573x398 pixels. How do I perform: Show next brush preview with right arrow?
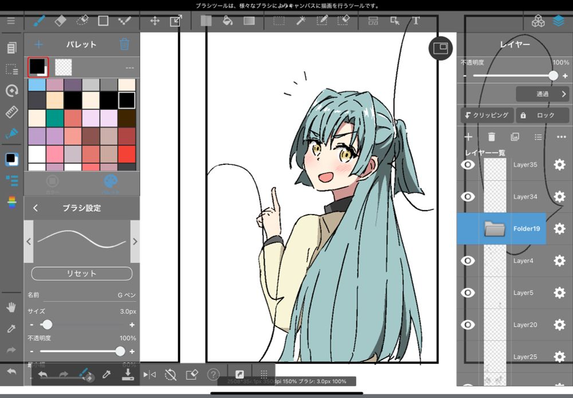click(x=135, y=241)
